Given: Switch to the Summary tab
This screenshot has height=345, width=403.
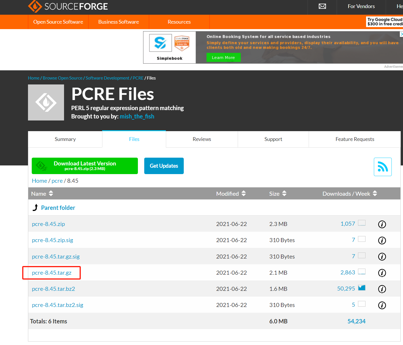Looking at the screenshot, I should click(x=65, y=139).
